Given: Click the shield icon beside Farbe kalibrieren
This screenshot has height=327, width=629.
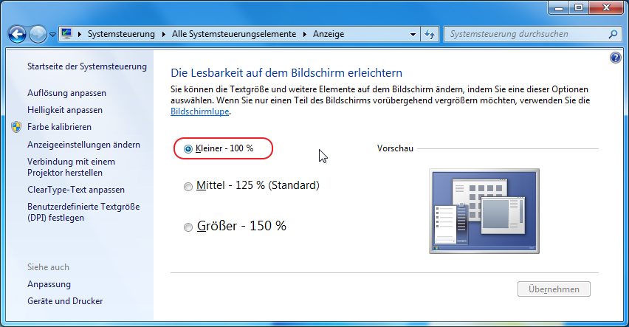Looking at the screenshot, I should (x=16, y=127).
